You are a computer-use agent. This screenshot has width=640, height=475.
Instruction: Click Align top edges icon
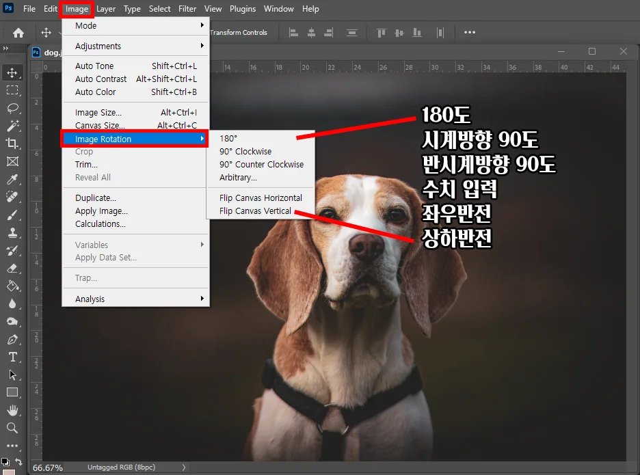tap(382, 32)
